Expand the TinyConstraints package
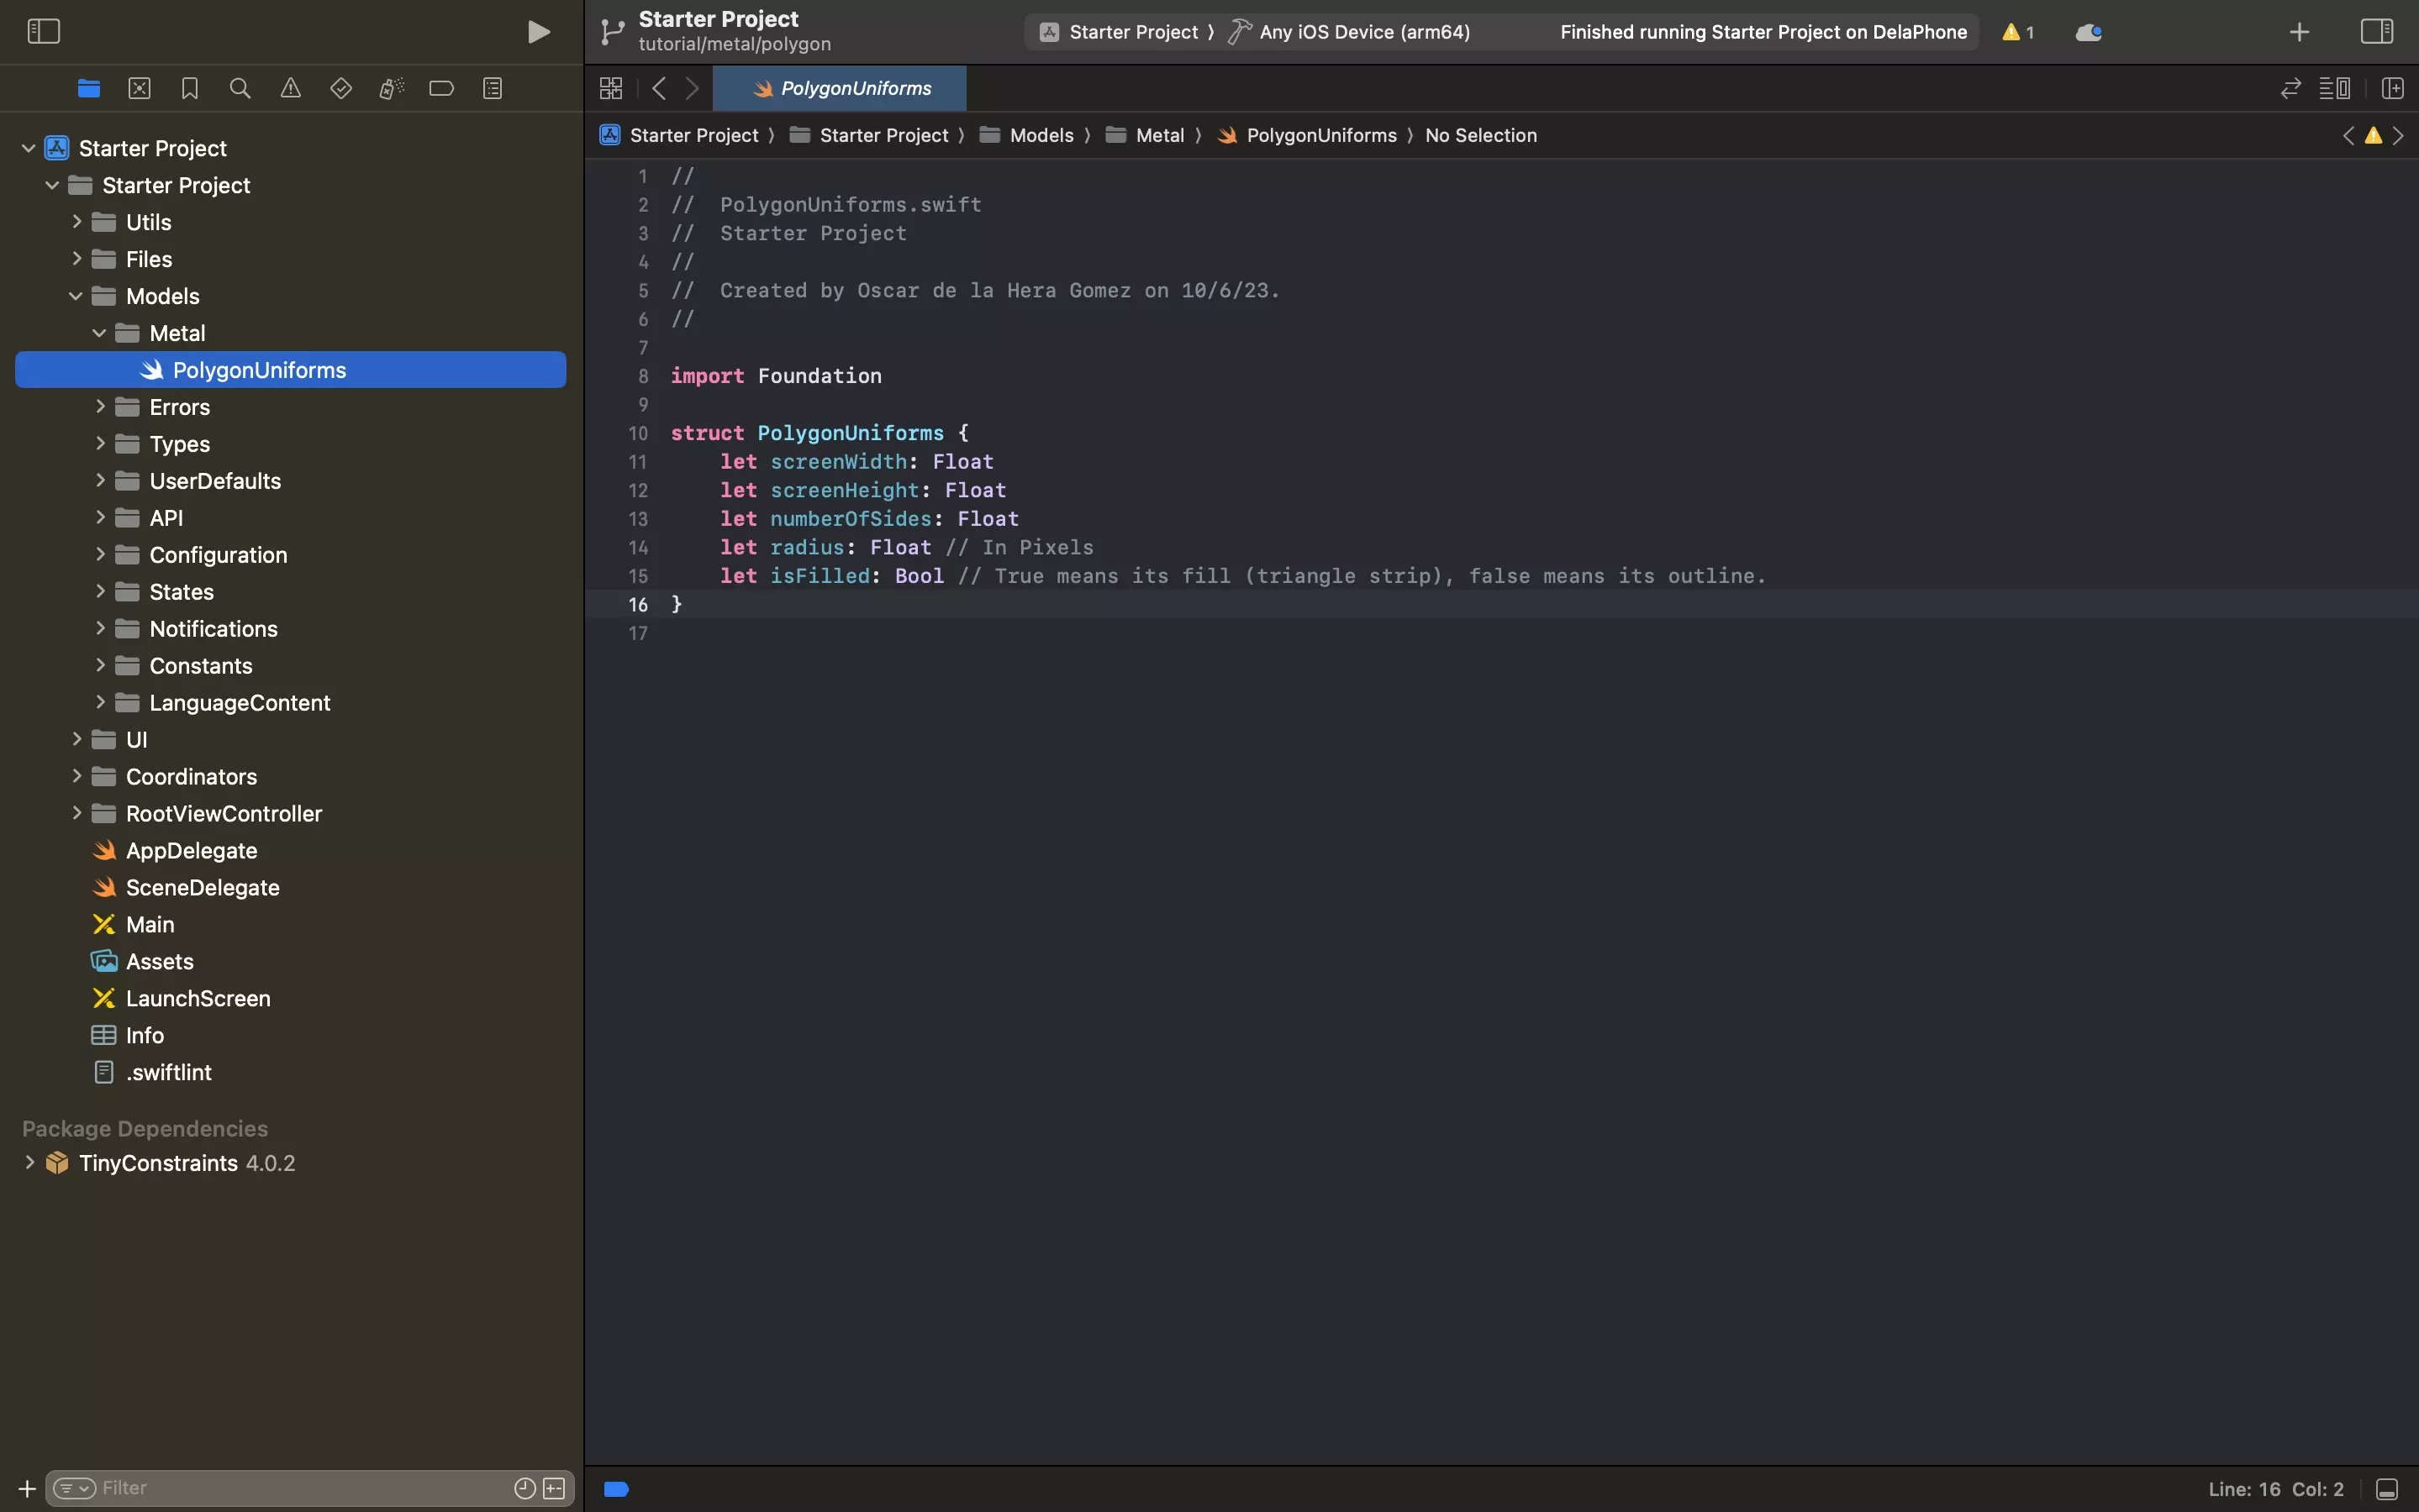2419x1512 pixels. (x=29, y=1163)
